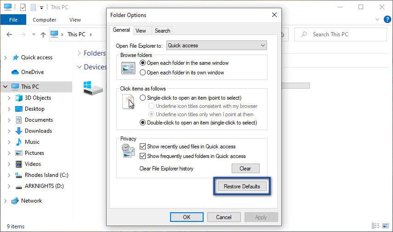Click the Pictures icon in sidebar

click(x=19, y=153)
